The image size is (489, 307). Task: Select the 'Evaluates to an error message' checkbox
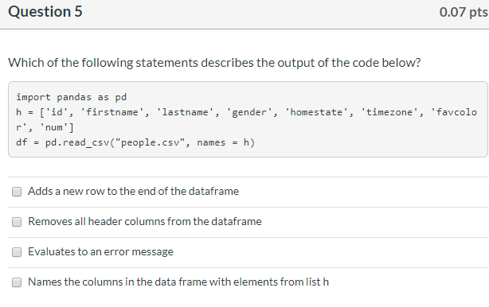pyautogui.click(x=17, y=252)
